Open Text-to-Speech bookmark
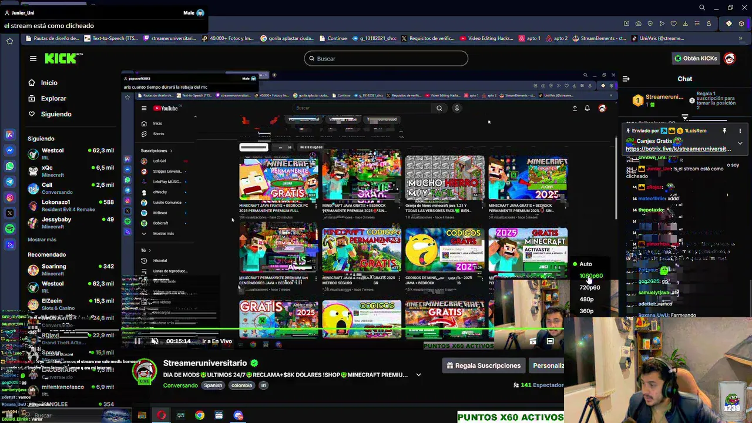752x423 pixels. tap(112, 38)
